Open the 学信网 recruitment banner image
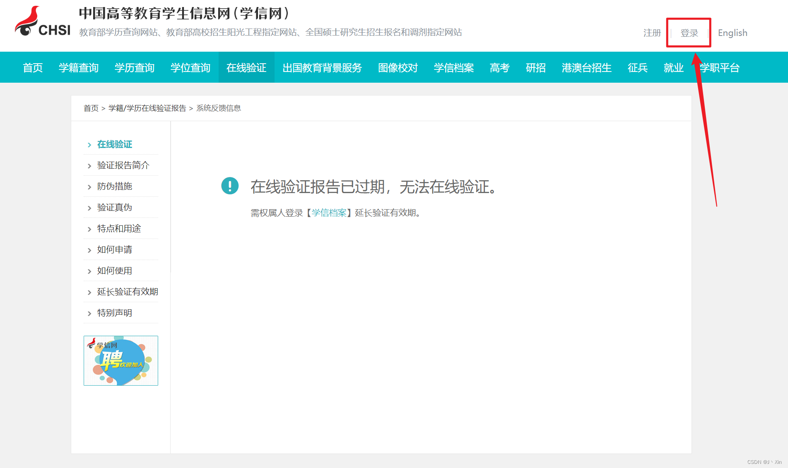Screen dimensions: 788x468 click(x=121, y=361)
